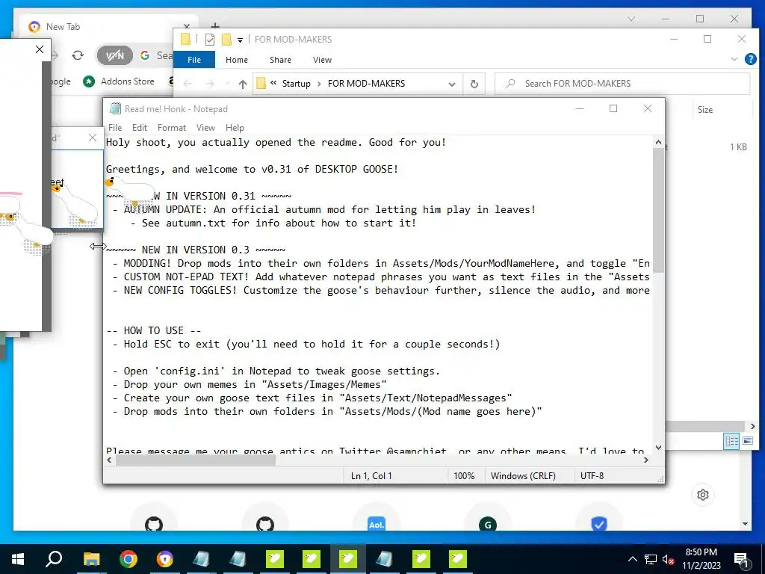This screenshot has height=574, width=765.
Task: Click 'Windows (CRLF)' in Notepad status bar
Action: pyautogui.click(x=523, y=476)
